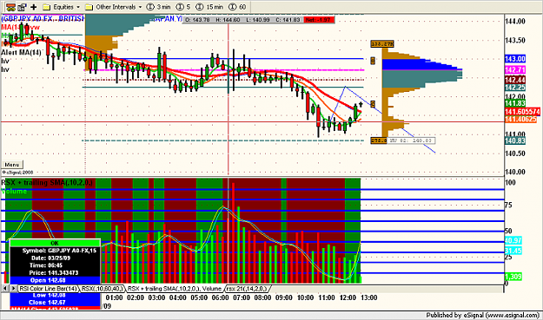Click the Date: 03/25/09 row
Viewport: 543px width, 320px height.
click(x=55, y=258)
